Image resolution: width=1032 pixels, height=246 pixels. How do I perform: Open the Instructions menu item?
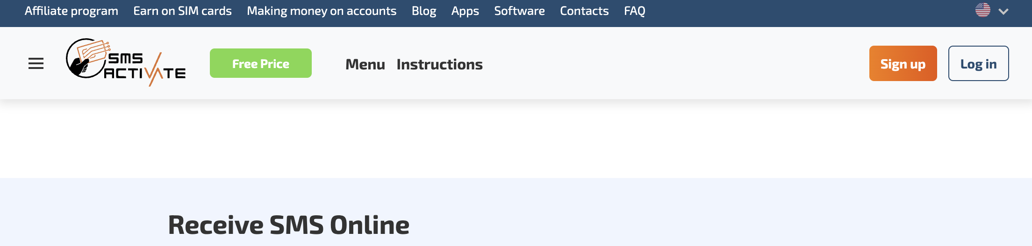[439, 64]
